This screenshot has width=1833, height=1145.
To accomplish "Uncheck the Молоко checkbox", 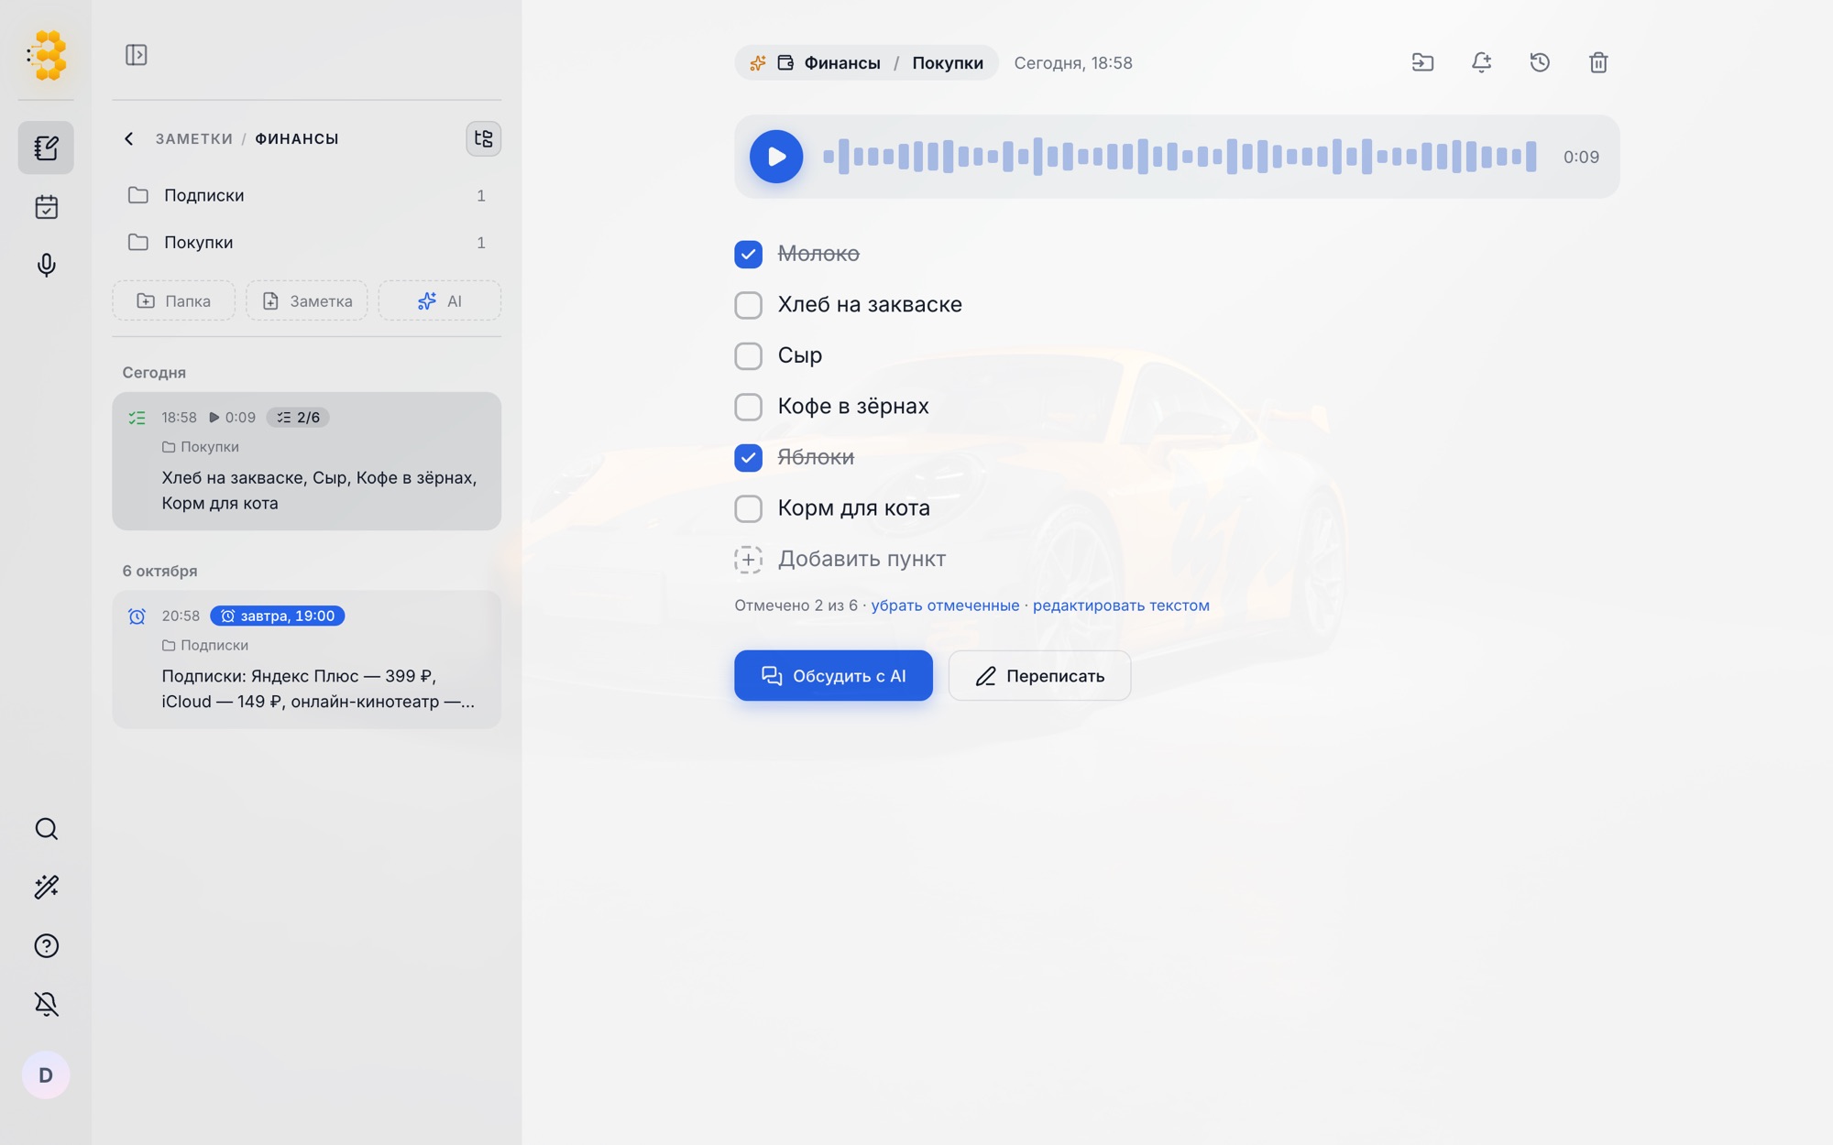I will point(748,254).
